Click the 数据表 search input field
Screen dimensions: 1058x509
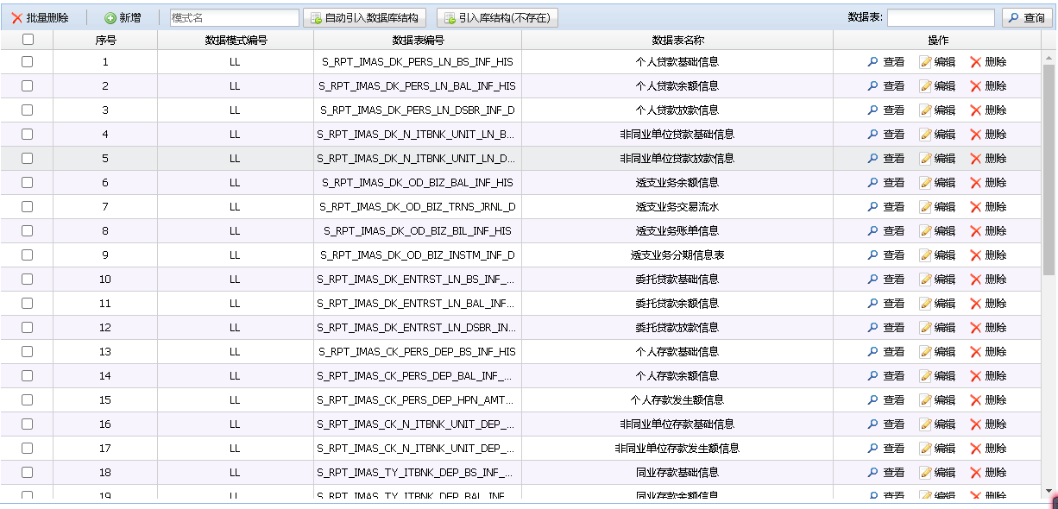pos(940,18)
